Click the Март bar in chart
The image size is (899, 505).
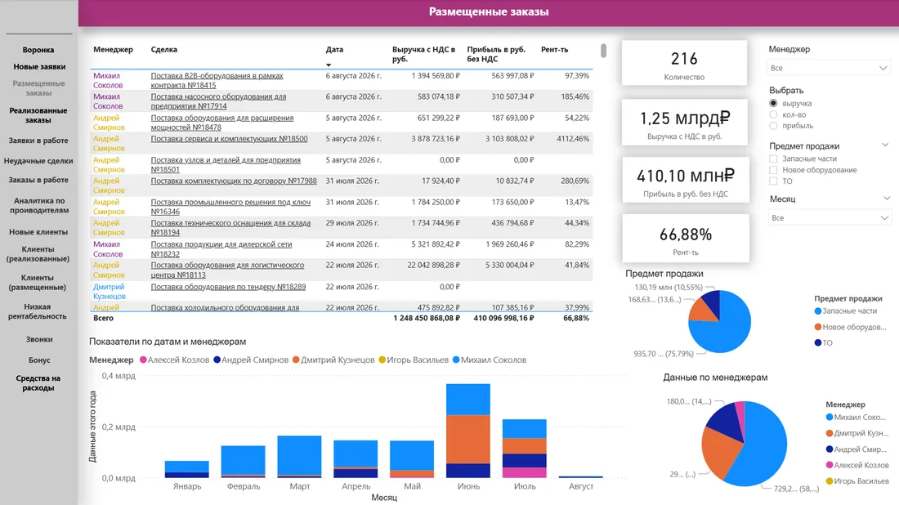click(299, 457)
